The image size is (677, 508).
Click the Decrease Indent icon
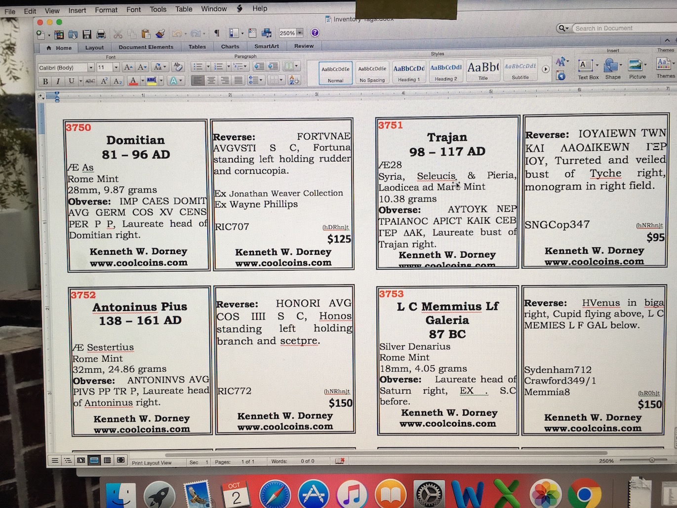tap(259, 67)
